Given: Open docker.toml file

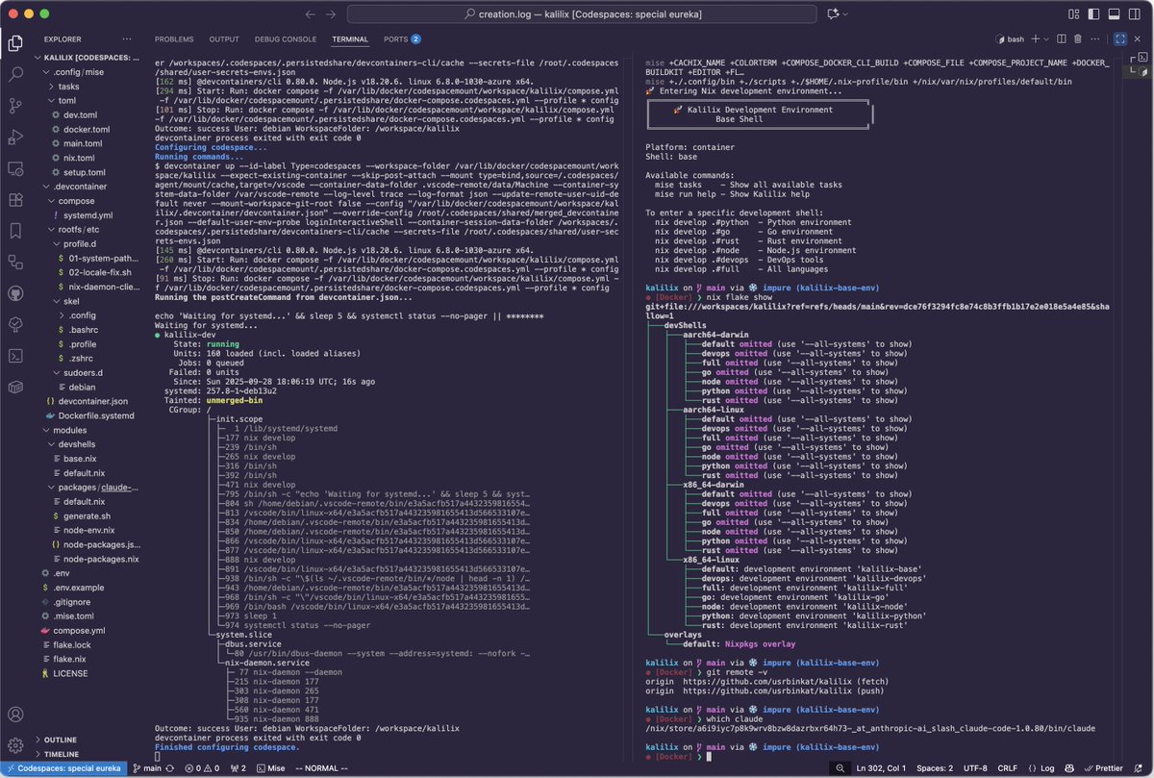Looking at the screenshot, I should click(x=81, y=129).
